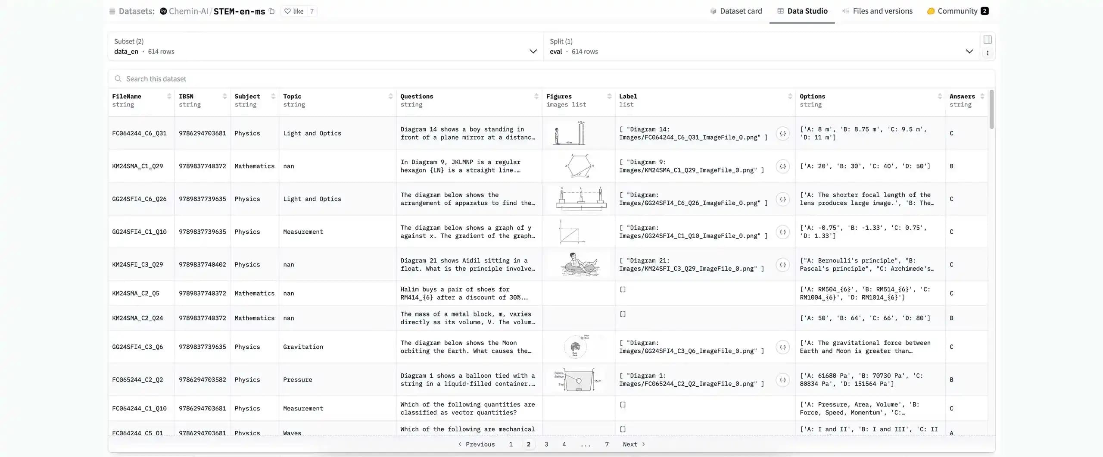Sort by FileName column
This screenshot has height=457, width=1103.
(169, 97)
